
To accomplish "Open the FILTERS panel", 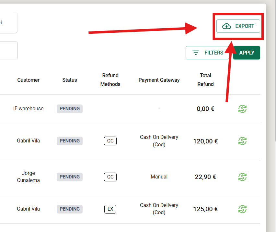I will (x=207, y=53).
